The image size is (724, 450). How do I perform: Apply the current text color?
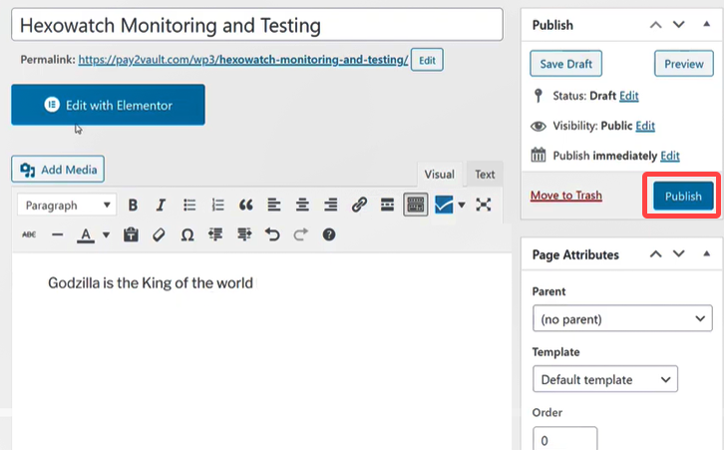(86, 235)
